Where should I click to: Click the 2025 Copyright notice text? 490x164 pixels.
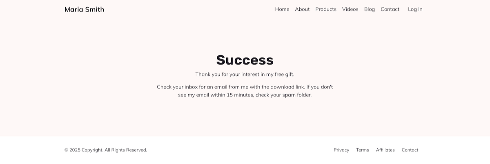(x=106, y=150)
